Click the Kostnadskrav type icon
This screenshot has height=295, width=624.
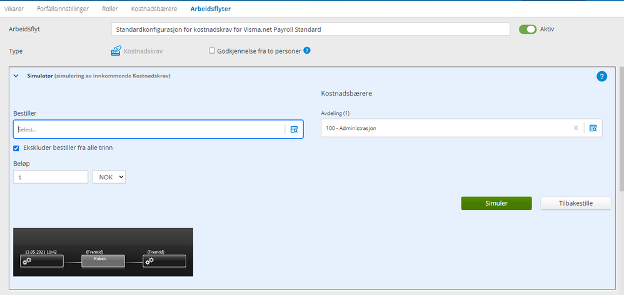[x=116, y=51]
